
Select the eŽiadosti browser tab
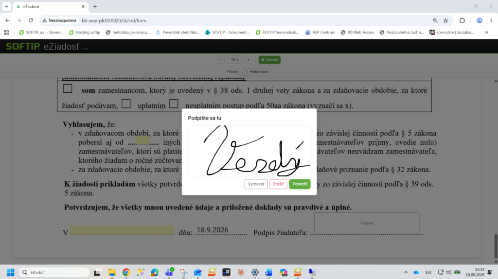[x=51, y=6]
